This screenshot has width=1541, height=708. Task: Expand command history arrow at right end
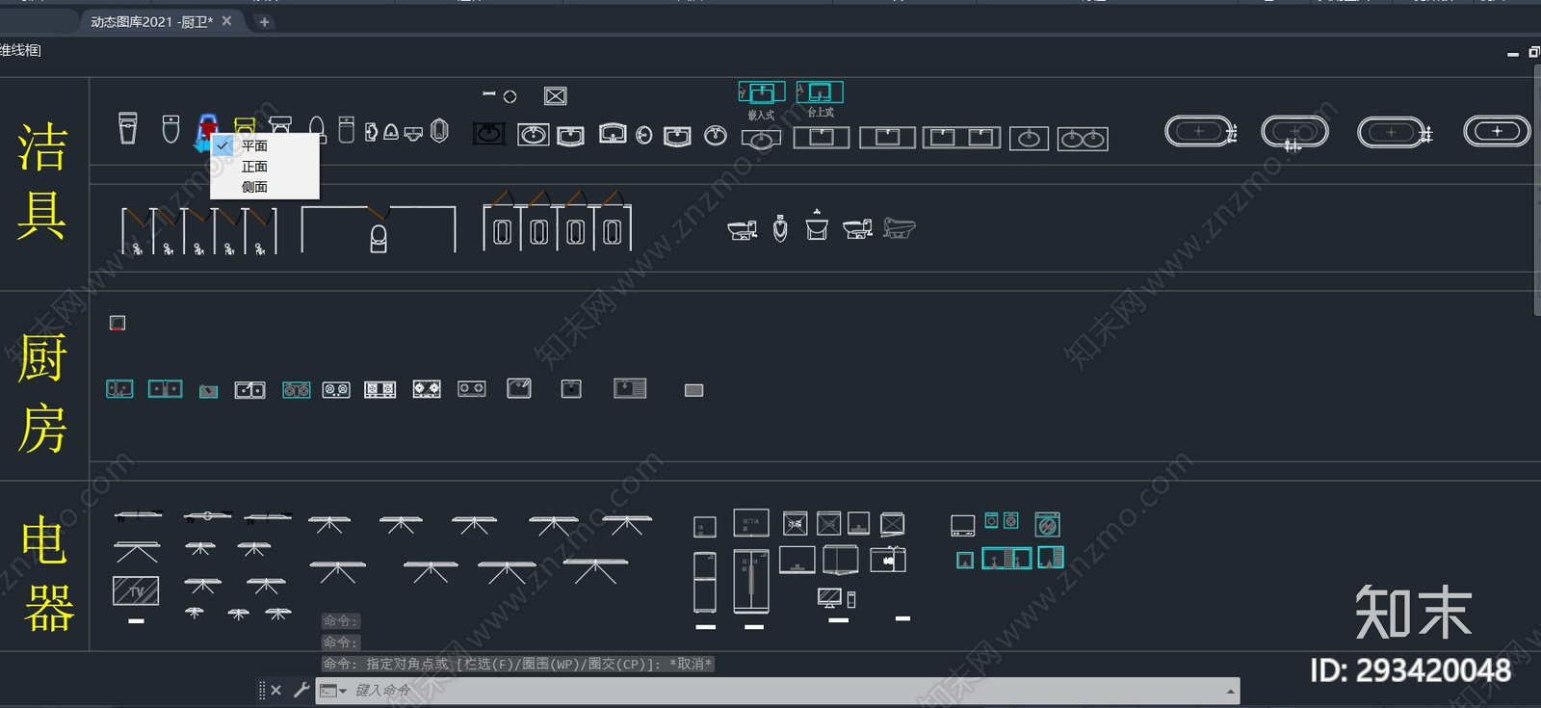click(1230, 691)
